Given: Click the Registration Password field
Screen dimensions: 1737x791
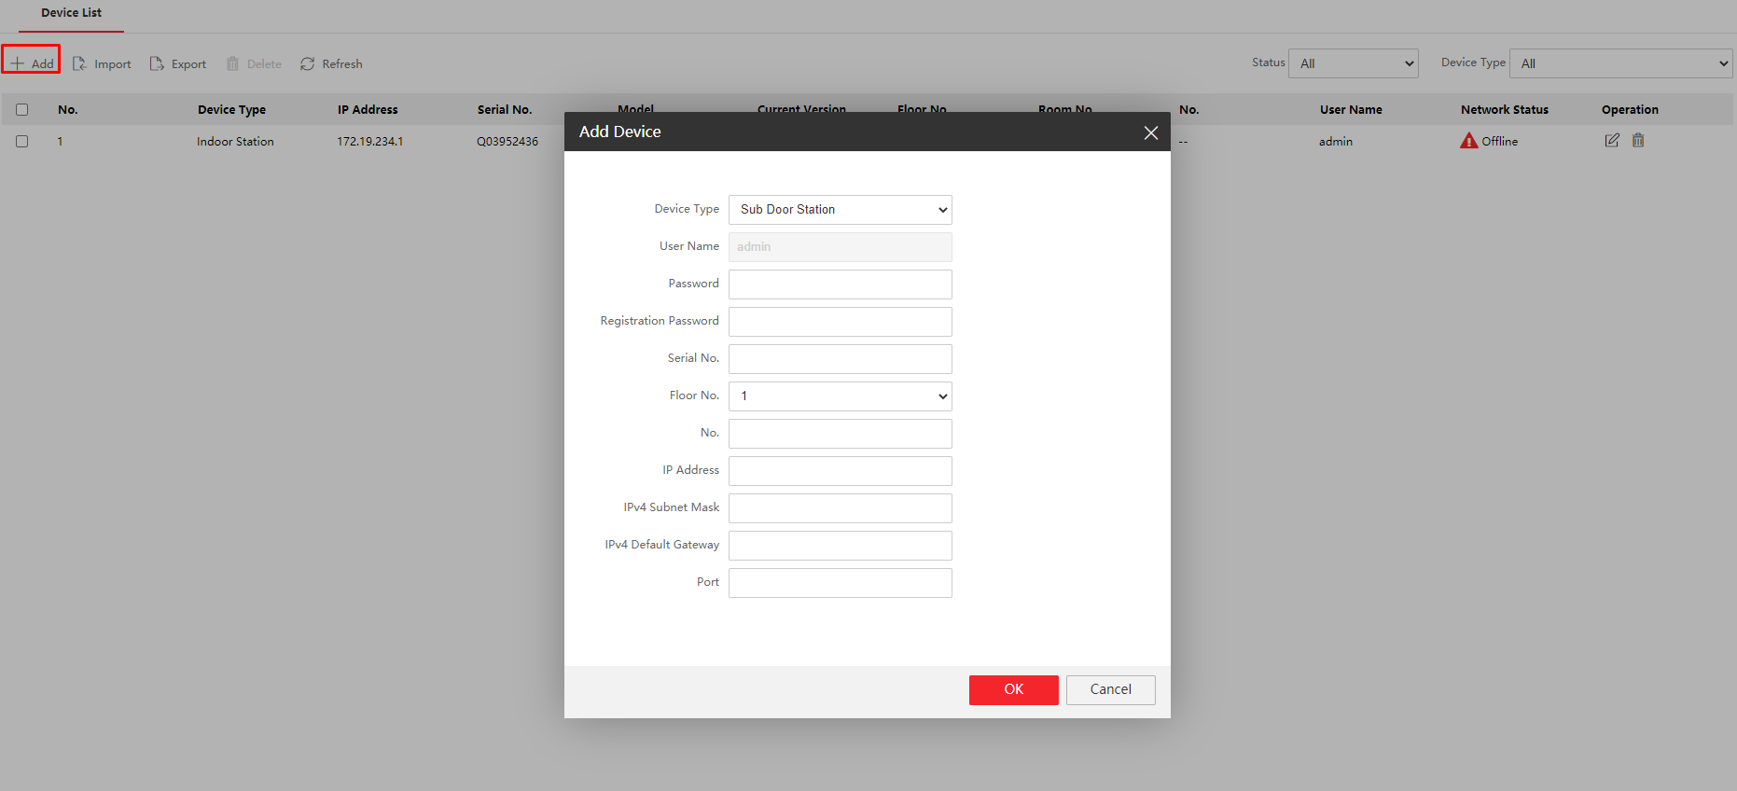Looking at the screenshot, I should click(841, 322).
